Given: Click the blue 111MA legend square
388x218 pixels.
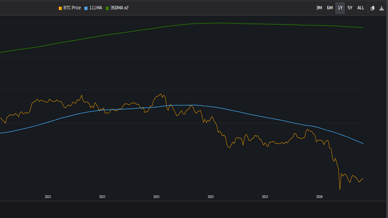Looking at the screenshot, I should [x=86, y=8].
